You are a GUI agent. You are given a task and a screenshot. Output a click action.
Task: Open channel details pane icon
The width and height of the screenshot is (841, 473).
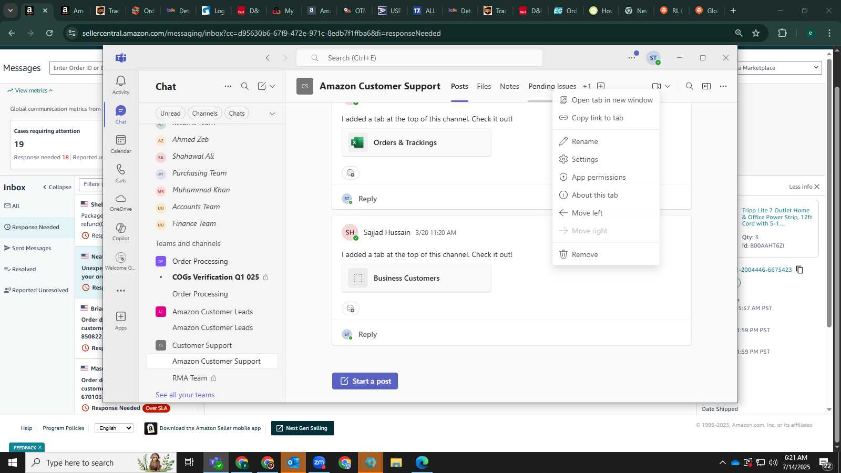[x=706, y=86]
